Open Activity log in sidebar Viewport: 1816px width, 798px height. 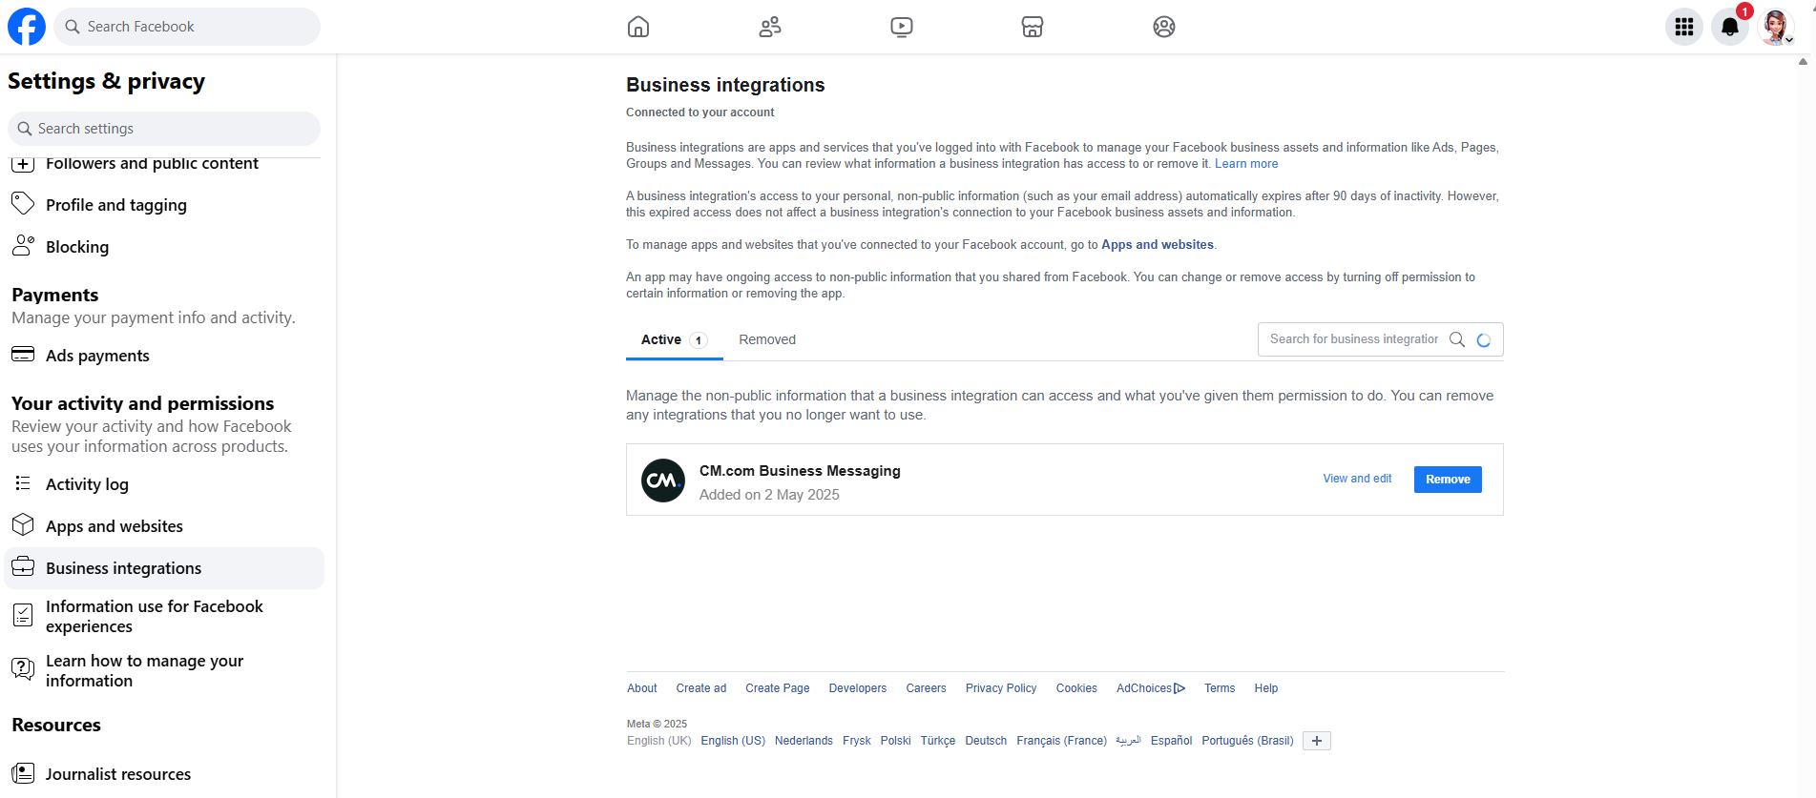(x=87, y=484)
